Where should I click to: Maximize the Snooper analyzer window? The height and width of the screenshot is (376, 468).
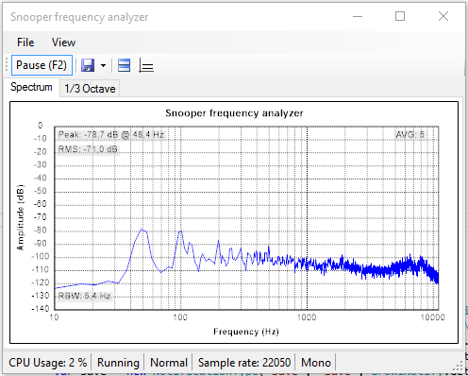point(400,16)
